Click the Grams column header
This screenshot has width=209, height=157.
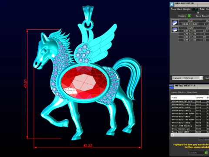(200, 98)
